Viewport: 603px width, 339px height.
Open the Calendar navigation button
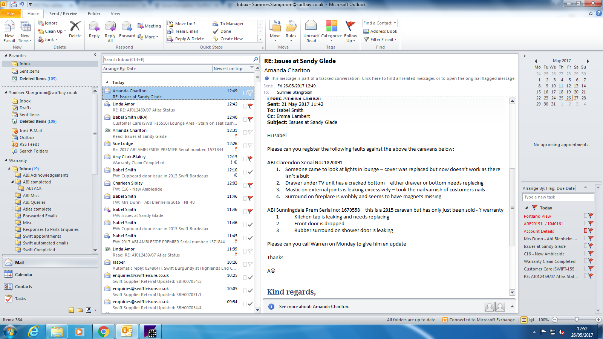click(x=23, y=275)
